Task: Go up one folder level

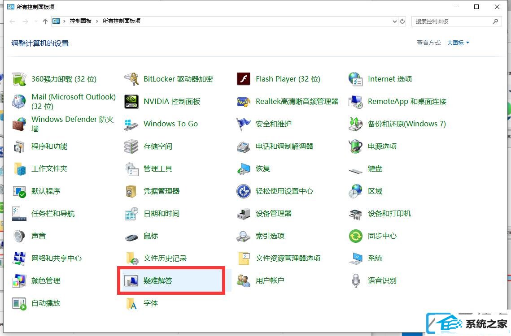Action: [x=45, y=22]
